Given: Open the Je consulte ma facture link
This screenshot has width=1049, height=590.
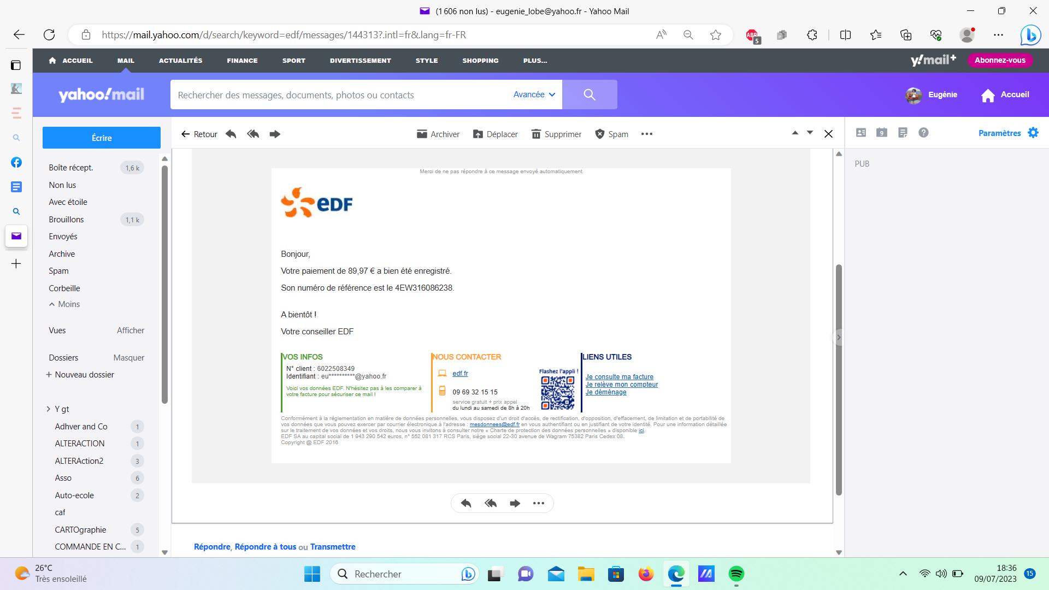Looking at the screenshot, I should click(619, 377).
